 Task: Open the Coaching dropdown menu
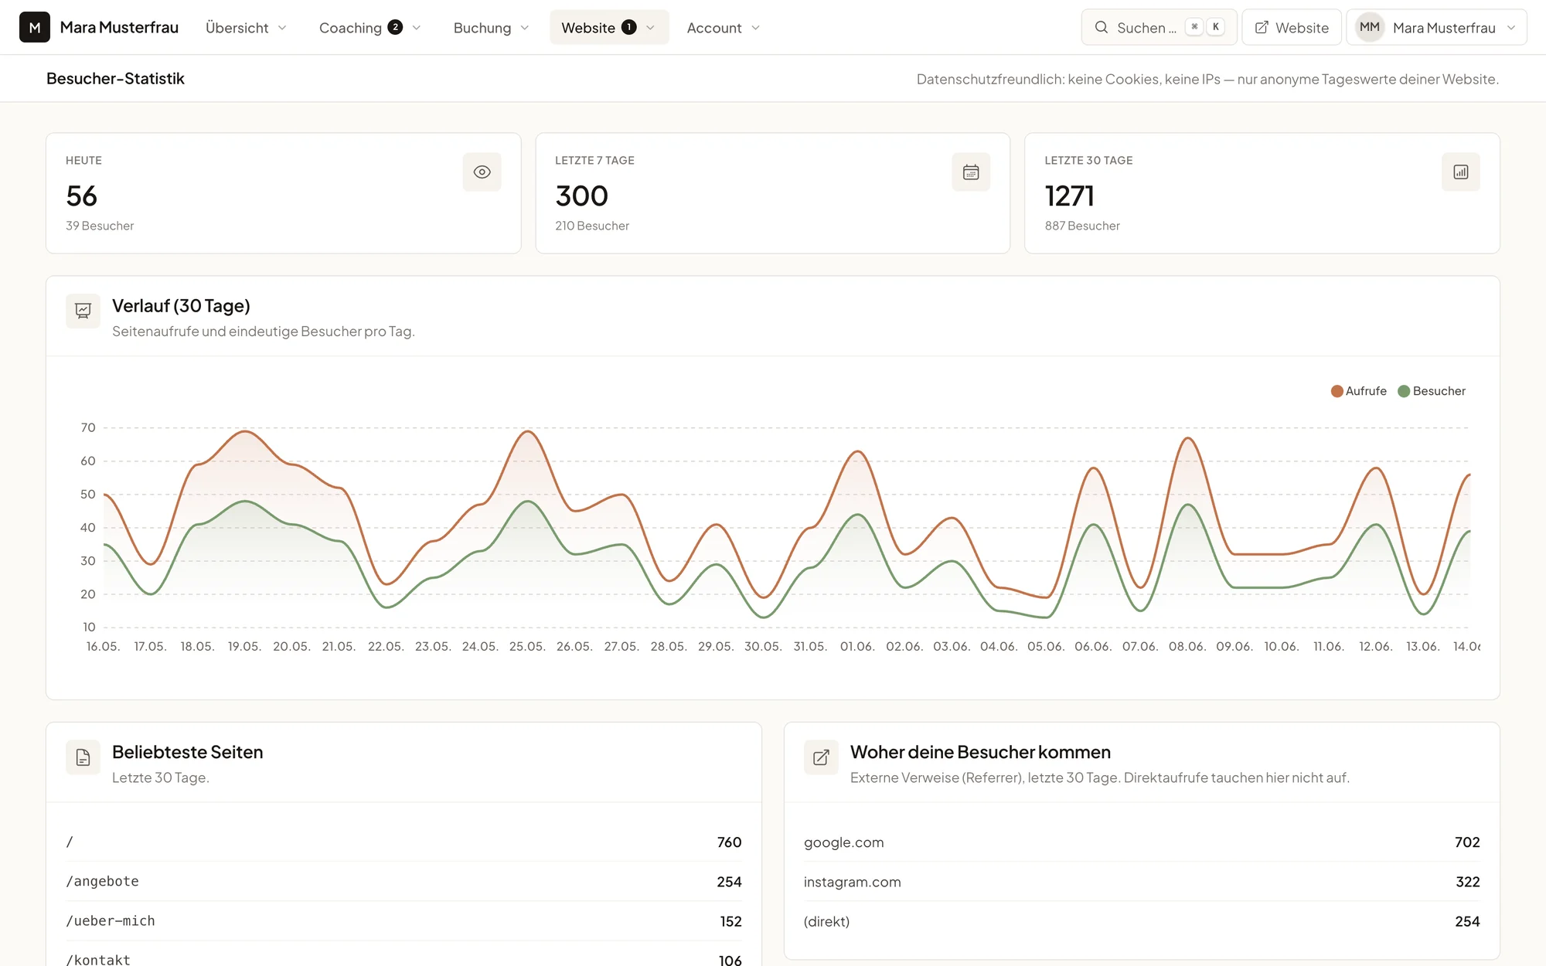(369, 28)
